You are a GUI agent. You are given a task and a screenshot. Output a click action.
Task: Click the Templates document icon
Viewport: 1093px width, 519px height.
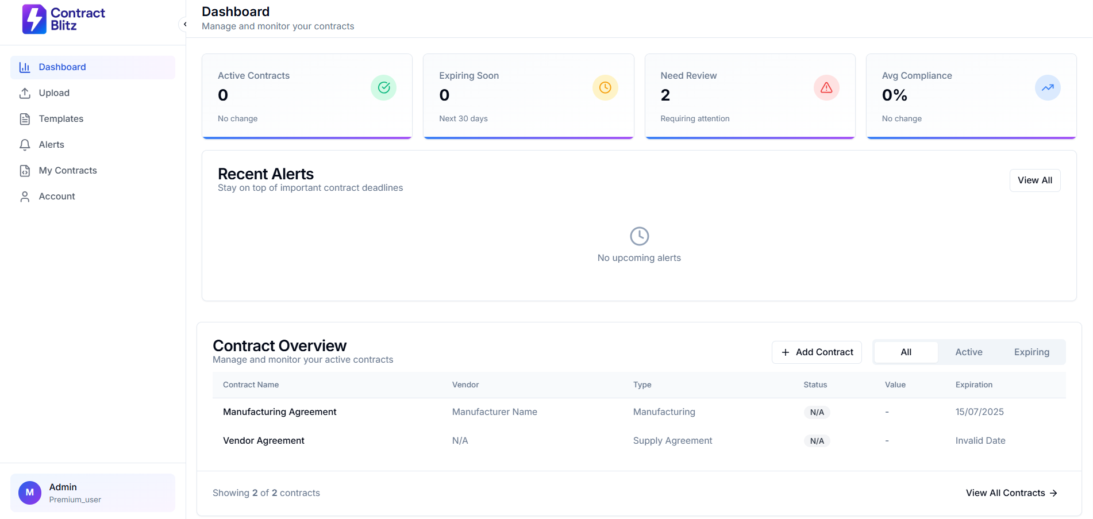click(25, 119)
